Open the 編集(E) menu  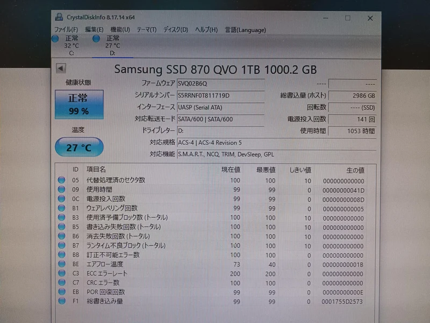click(94, 30)
